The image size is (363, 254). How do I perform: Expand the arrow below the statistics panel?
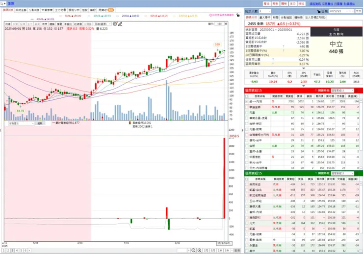304,69
